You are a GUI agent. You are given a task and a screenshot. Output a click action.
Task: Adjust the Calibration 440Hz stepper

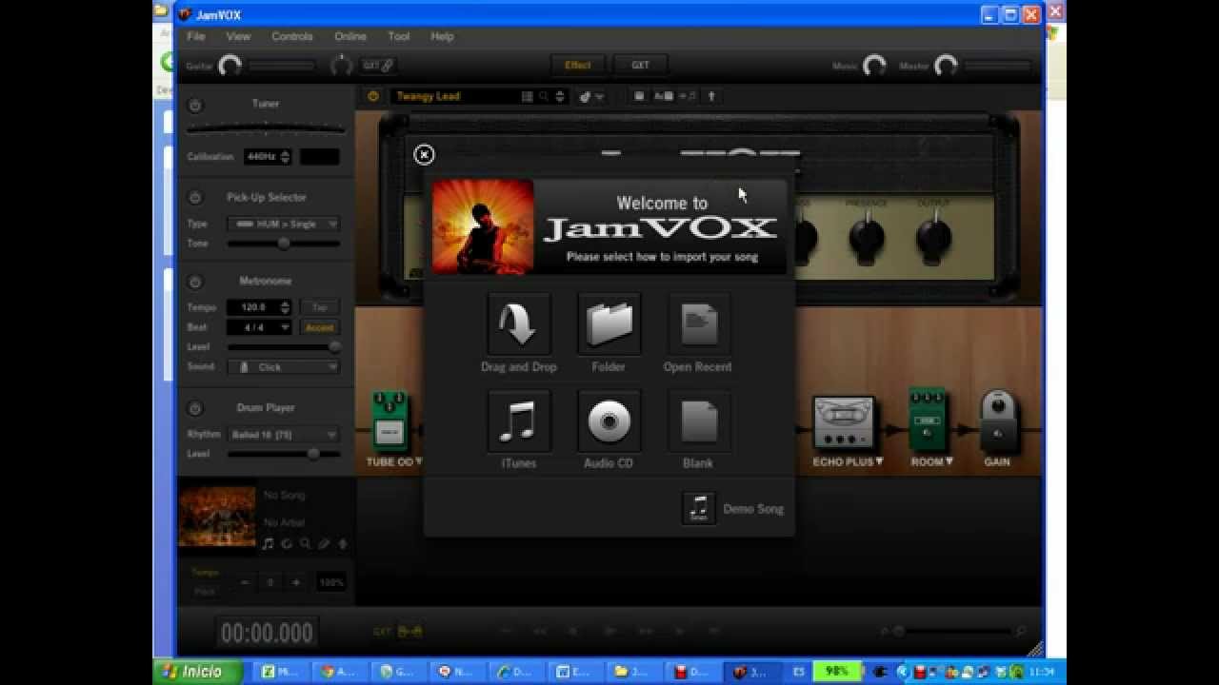pyautogui.click(x=285, y=157)
